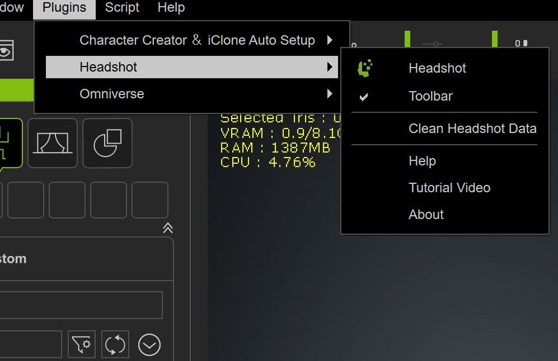The image size is (558, 361).
Task: Click the pie chart with square icon
Action: tap(107, 143)
